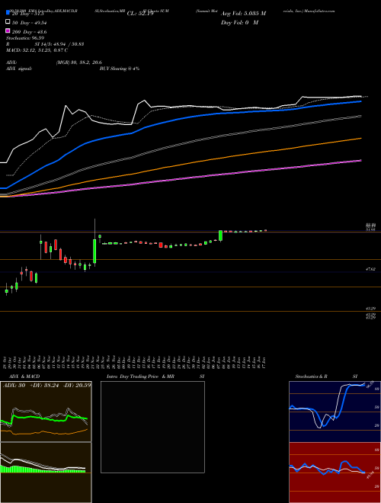Click the 'Stochastics & R' panel title

click(x=312, y=376)
